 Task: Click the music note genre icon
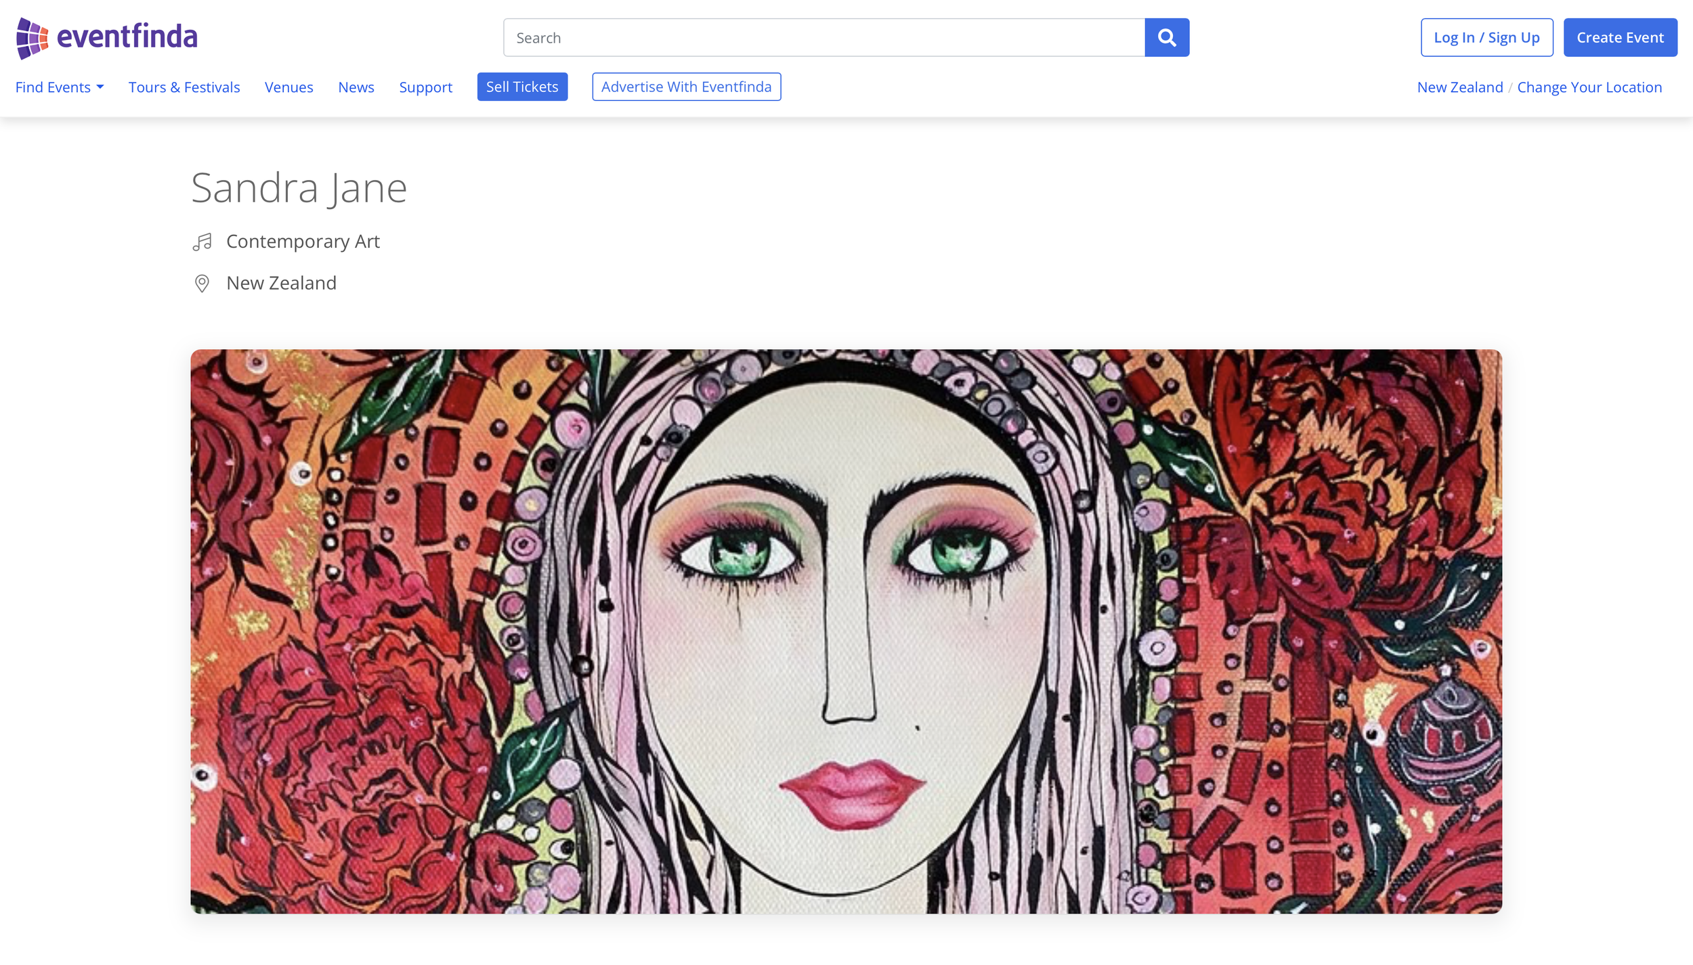coord(202,242)
